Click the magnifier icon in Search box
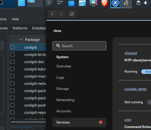The height and width of the screenshot is (130, 151). coord(58,46)
